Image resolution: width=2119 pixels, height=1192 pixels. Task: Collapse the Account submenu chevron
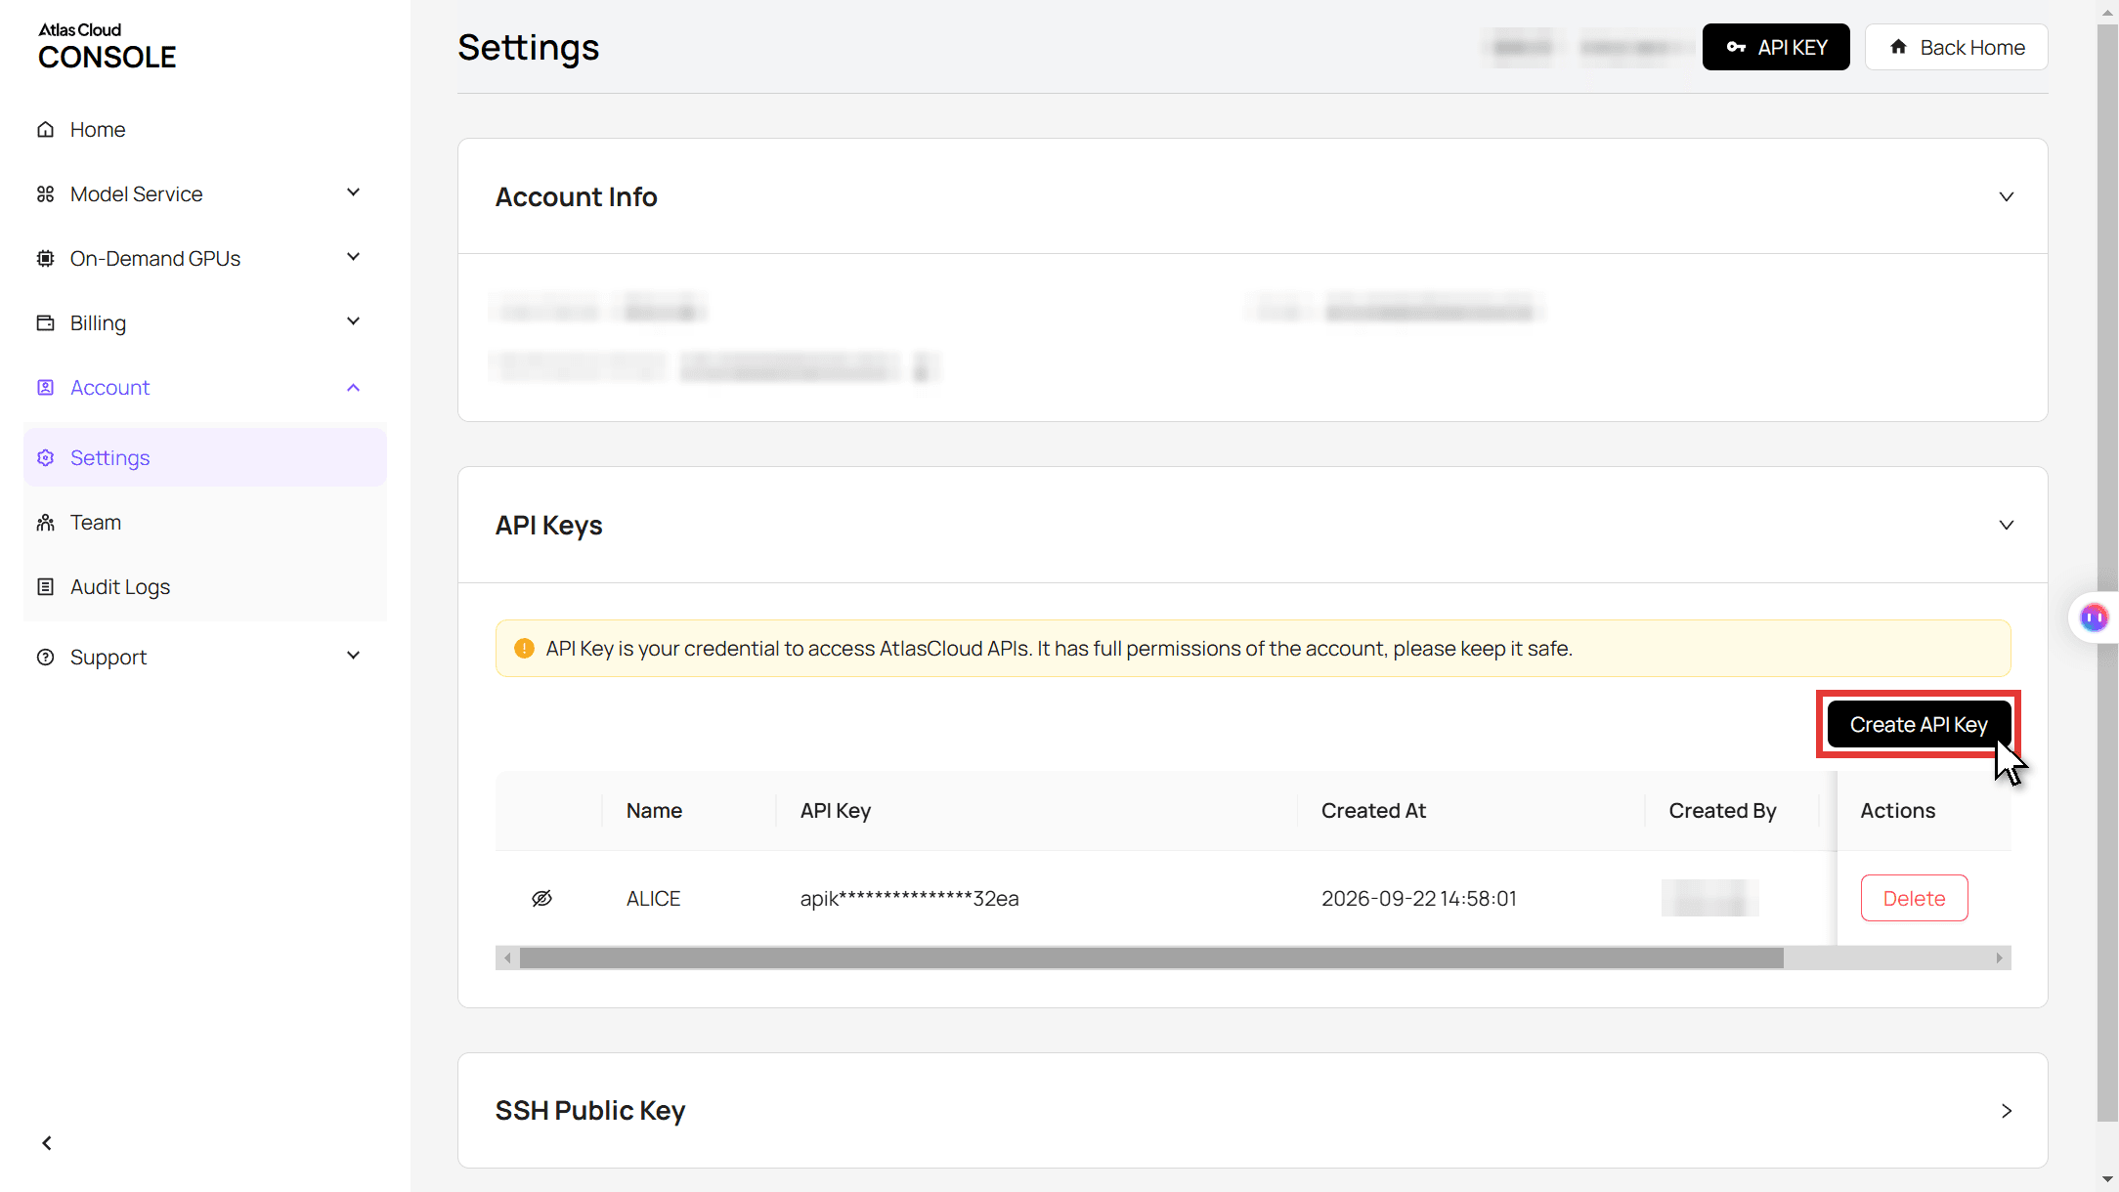(x=354, y=387)
